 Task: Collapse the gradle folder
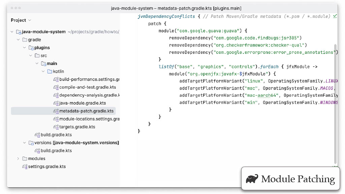[x=18, y=40]
